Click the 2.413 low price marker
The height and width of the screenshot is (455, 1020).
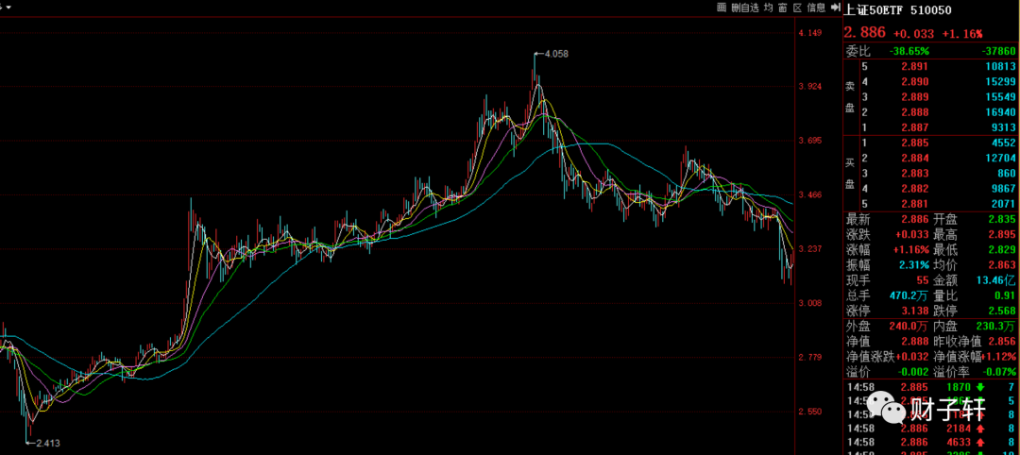pos(47,442)
